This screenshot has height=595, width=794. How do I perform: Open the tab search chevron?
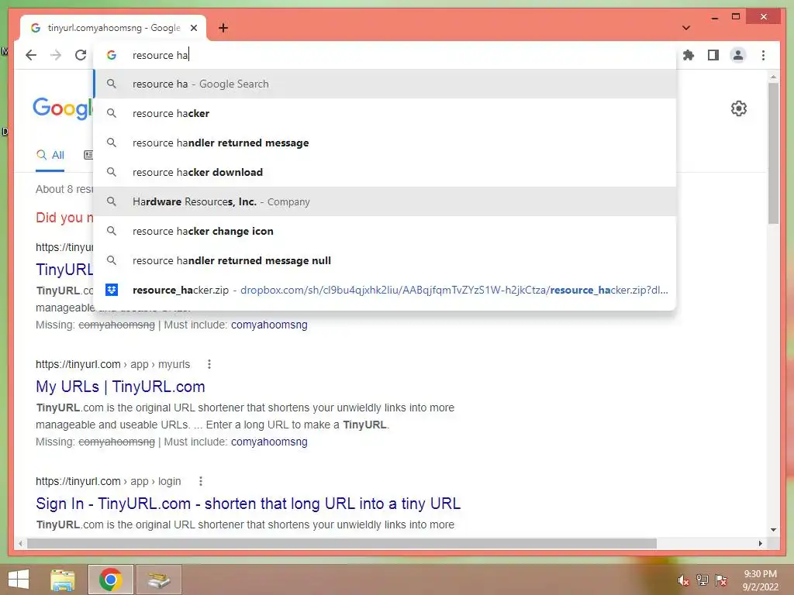[x=686, y=28]
